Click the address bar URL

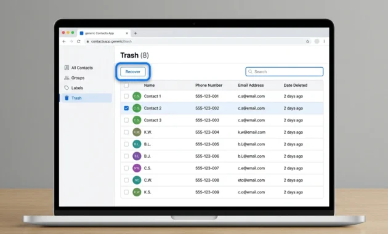[x=111, y=41]
